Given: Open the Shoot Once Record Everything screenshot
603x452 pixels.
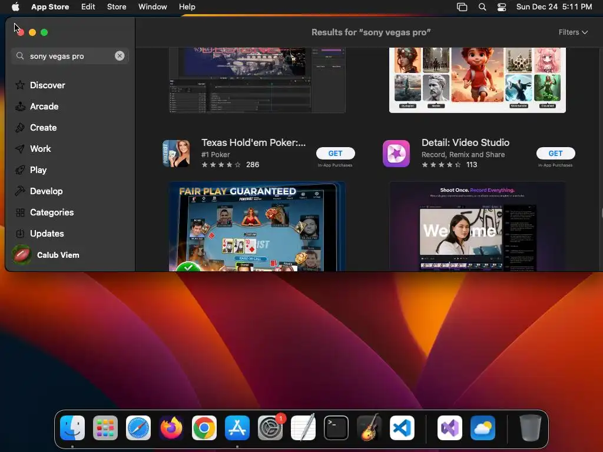Looking at the screenshot, I should point(477,227).
